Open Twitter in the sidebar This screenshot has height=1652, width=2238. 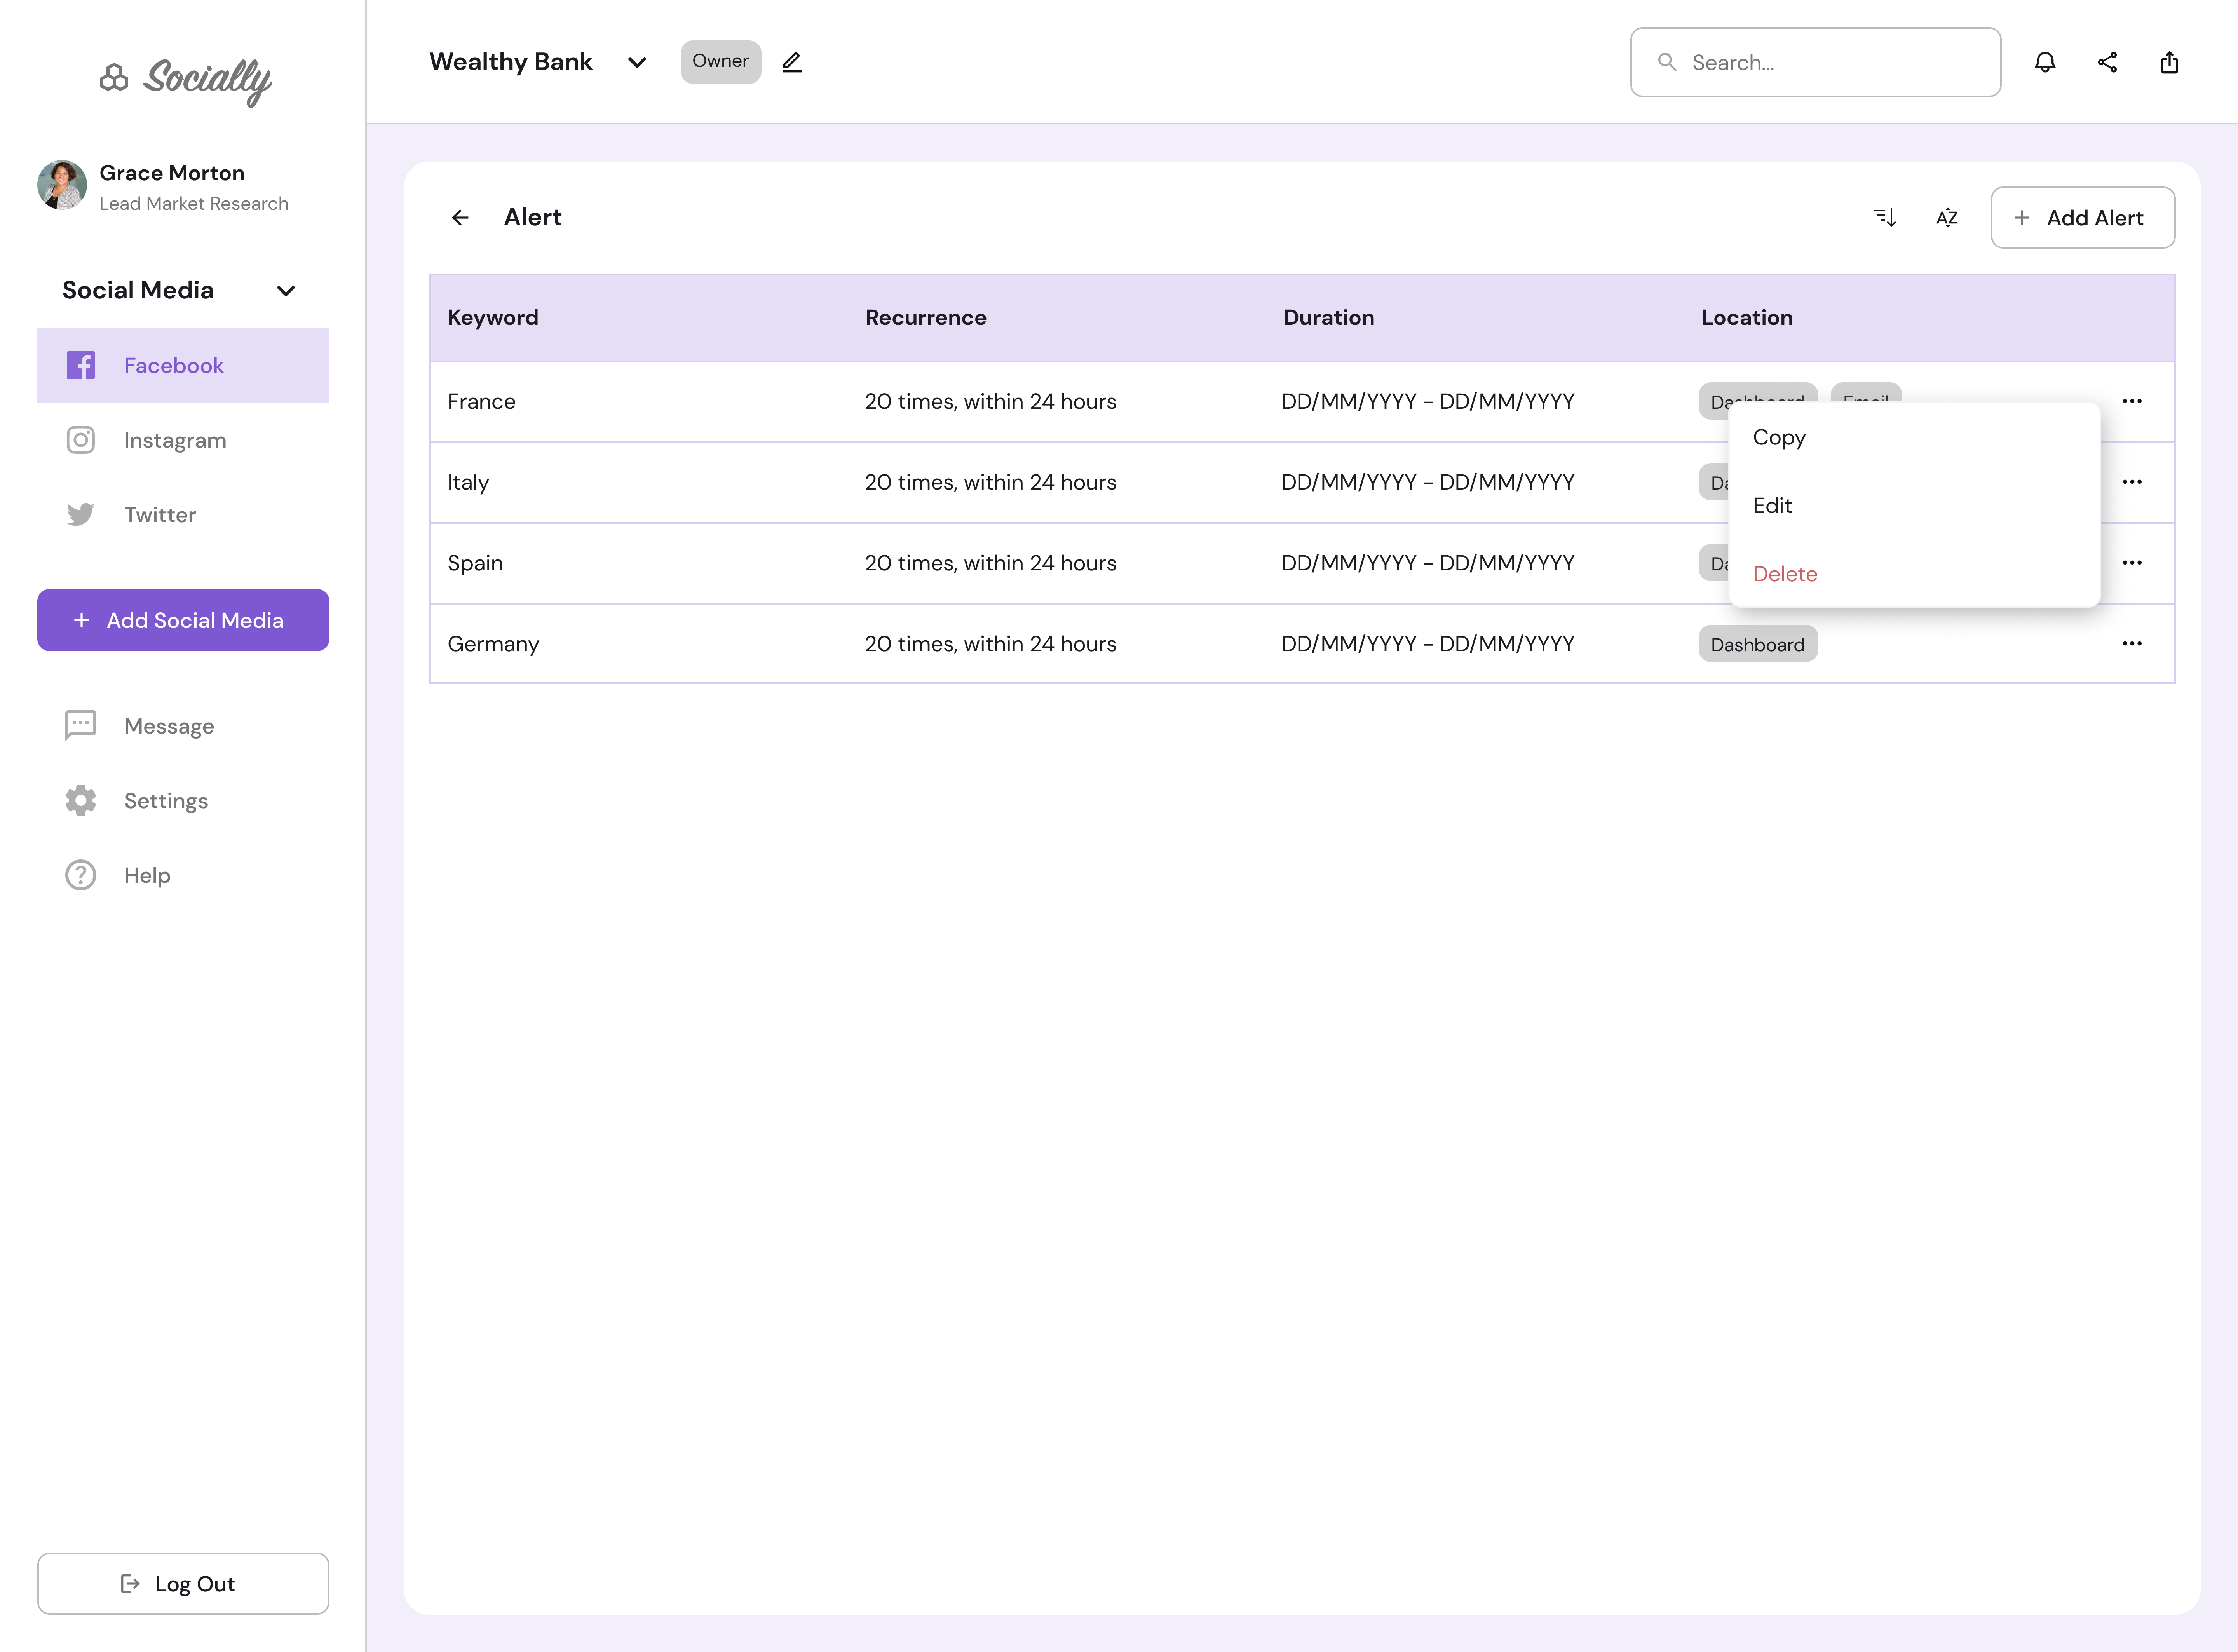(160, 515)
